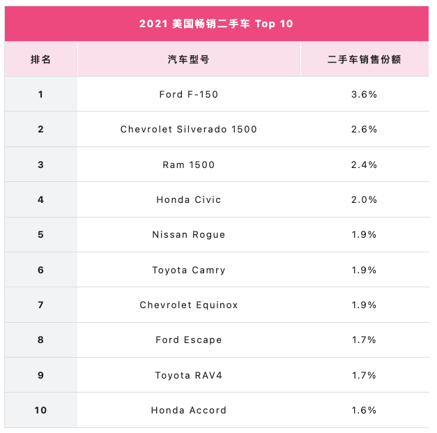Select the Ram 1500 row text

point(189,165)
